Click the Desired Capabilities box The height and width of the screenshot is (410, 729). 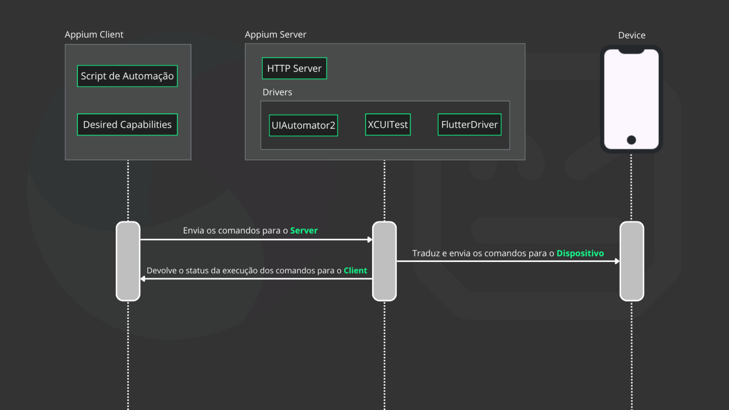127,124
